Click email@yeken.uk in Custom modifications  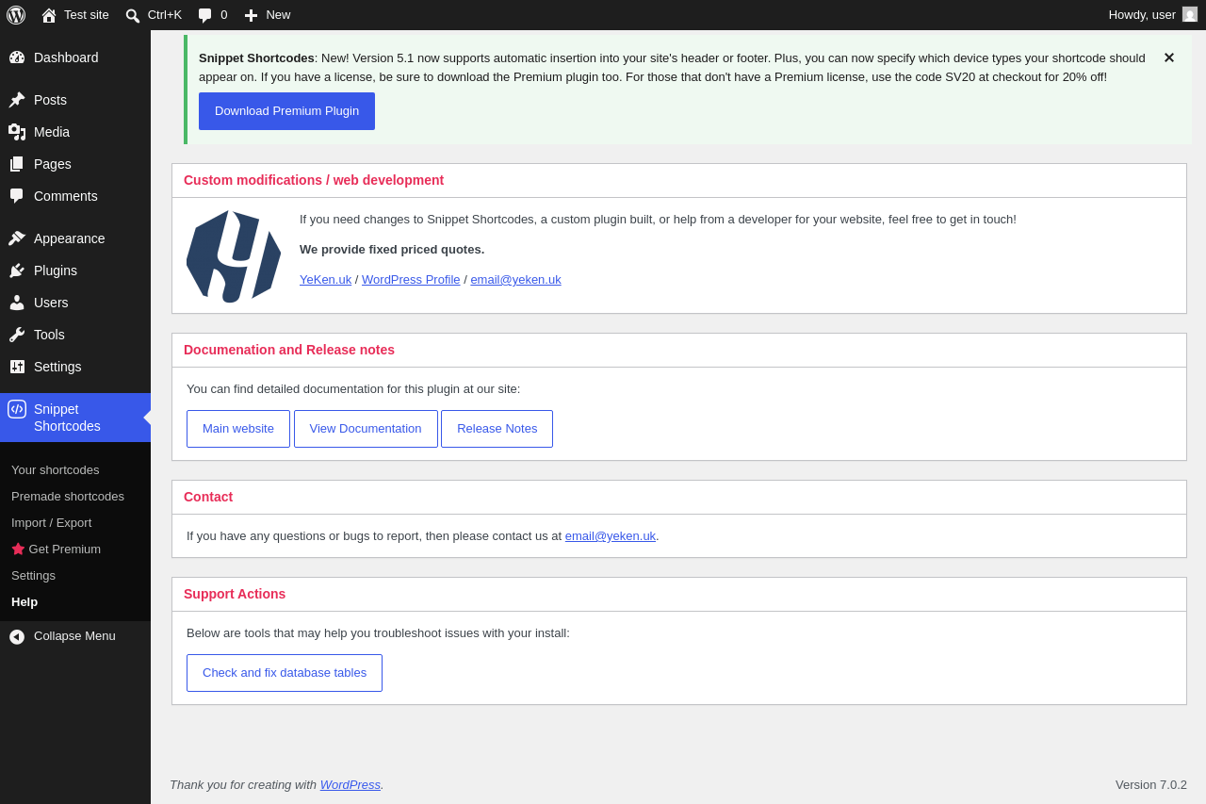tap(515, 280)
